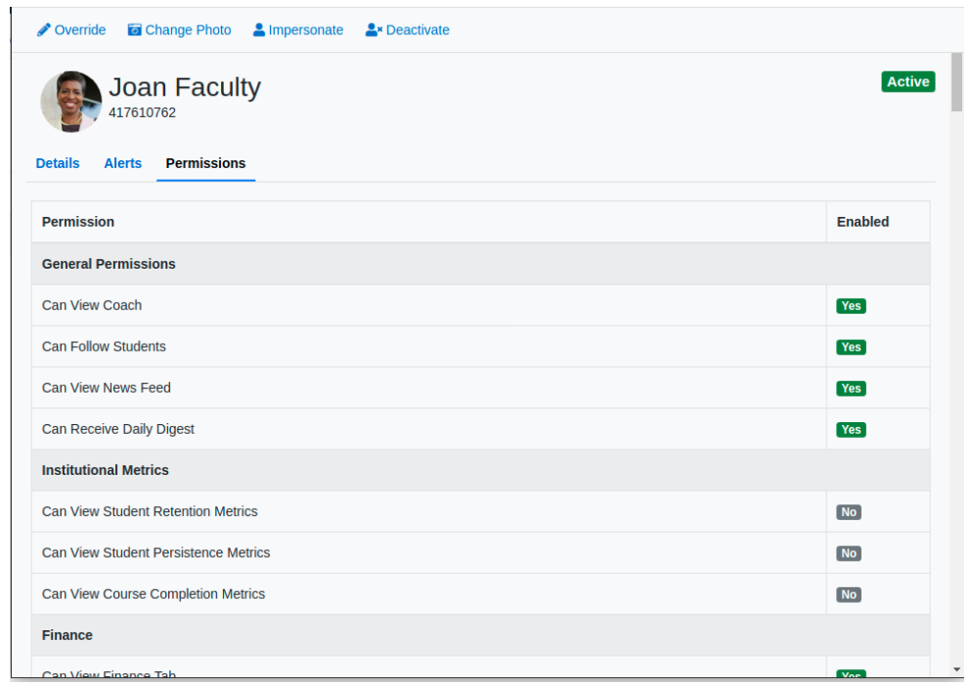This screenshot has width=970, height=685.
Task: Click Yes badge for Can View News Feed
Action: pyautogui.click(x=851, y=388)
